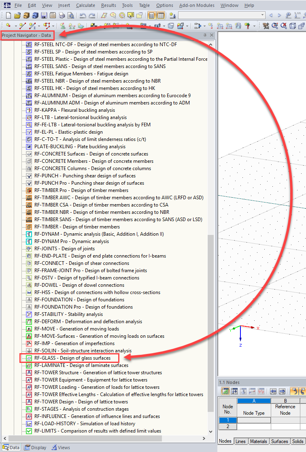This screenshot has height=452, width=306.
Task: Switch to the Views navigator tab
Action: (x=61, y=448)
